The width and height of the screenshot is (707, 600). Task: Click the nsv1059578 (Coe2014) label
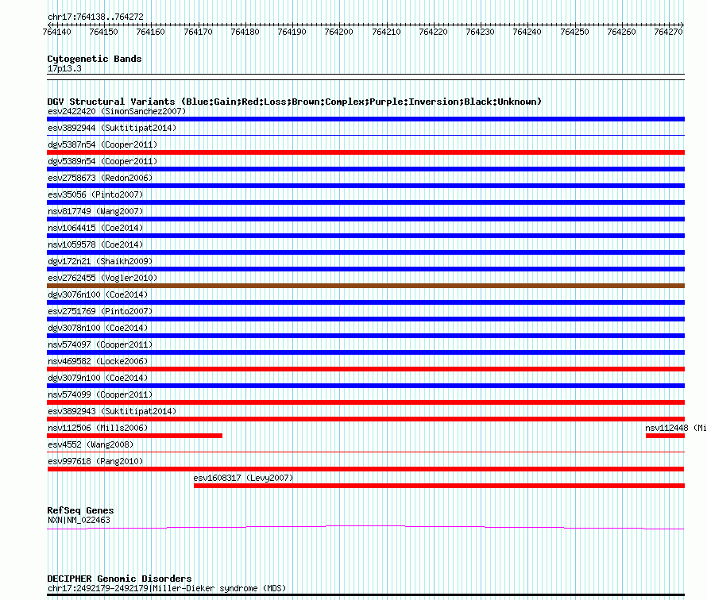95,244
